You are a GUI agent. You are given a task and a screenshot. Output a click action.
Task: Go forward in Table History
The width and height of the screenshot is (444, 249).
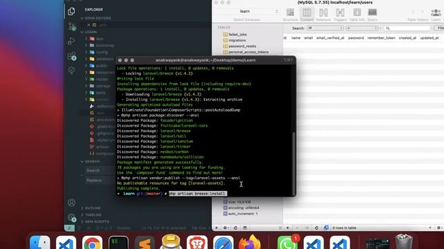click(x=422, y=12)
